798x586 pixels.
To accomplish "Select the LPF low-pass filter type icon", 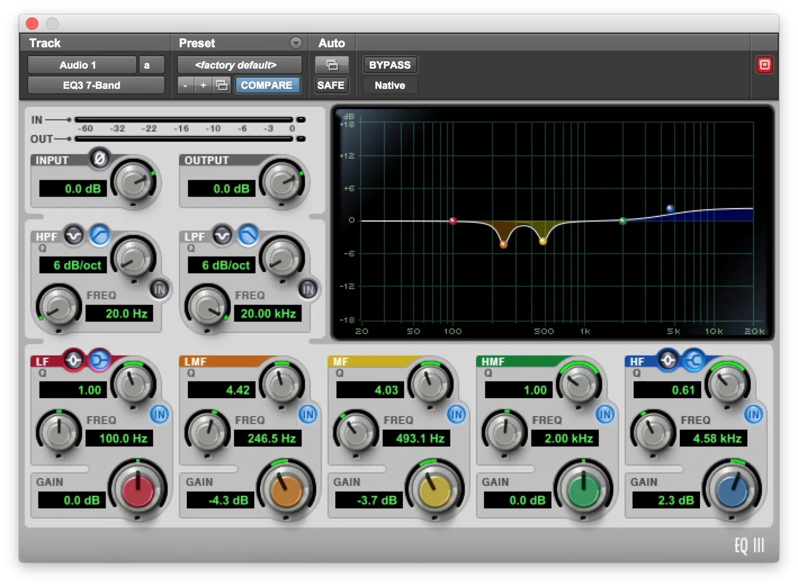I will (x=248, y=236).
